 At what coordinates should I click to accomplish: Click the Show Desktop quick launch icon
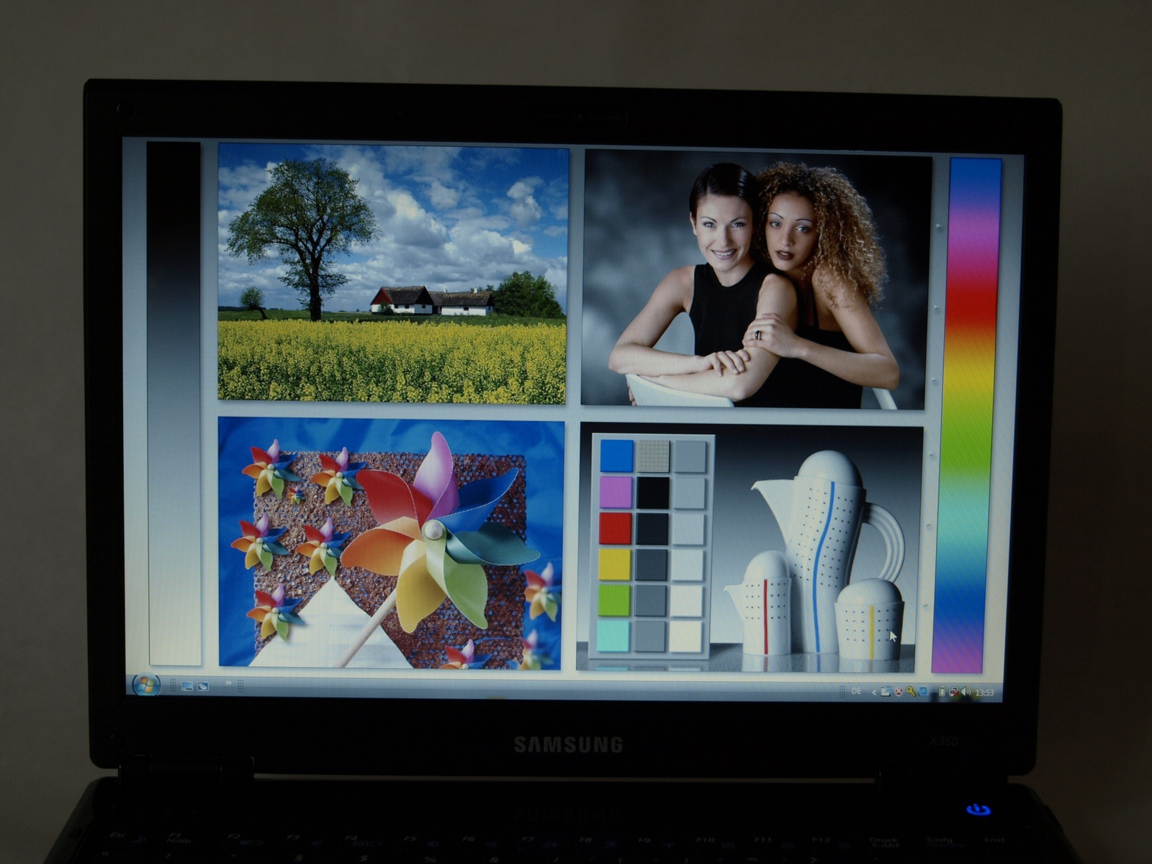pos(187,686)
